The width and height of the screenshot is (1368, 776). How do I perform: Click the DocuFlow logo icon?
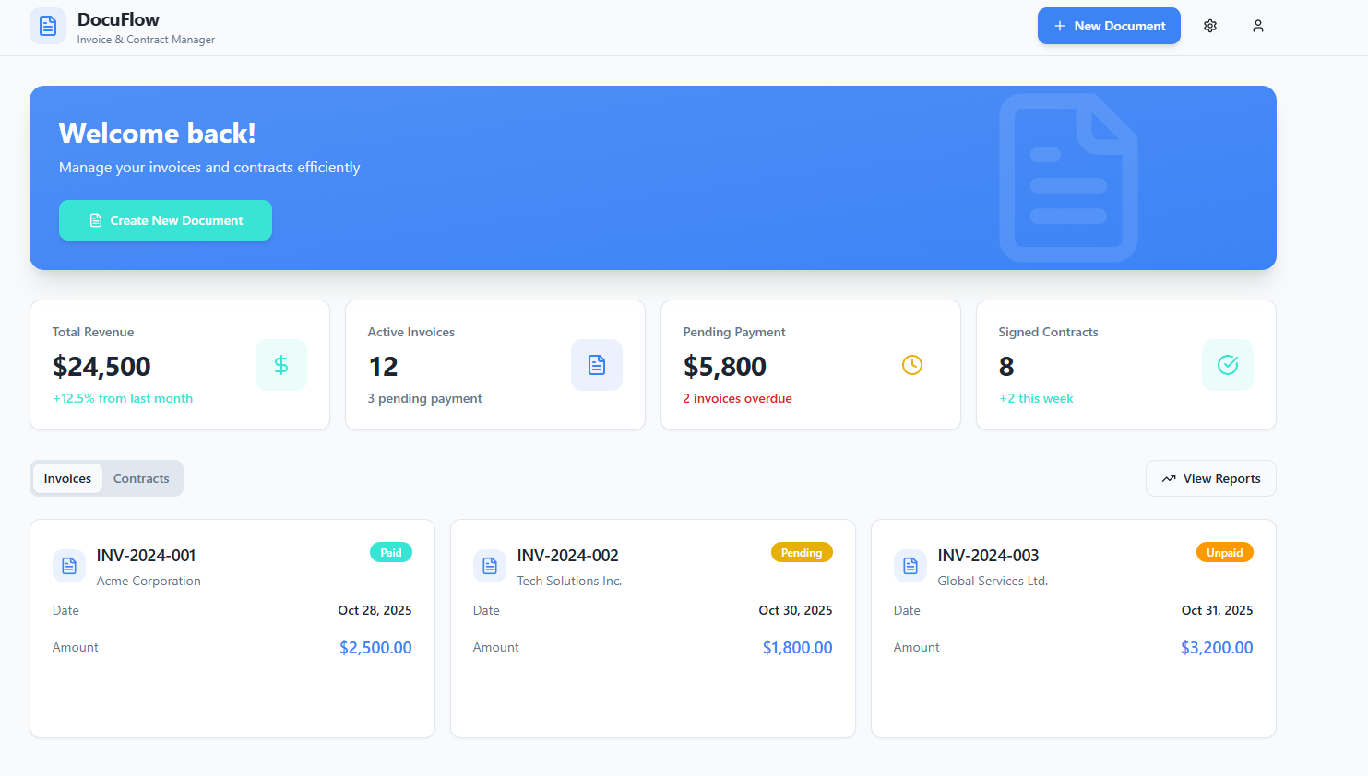pyautogui.click(x=48, y=26)
